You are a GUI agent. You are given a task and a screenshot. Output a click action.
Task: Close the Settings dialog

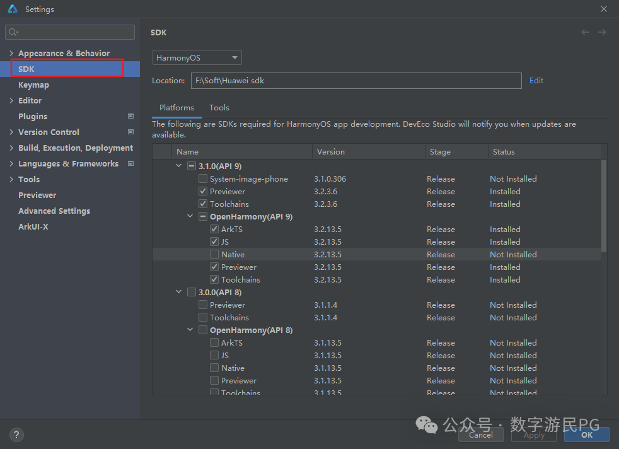pyautogui.click(x=604, y=9)
